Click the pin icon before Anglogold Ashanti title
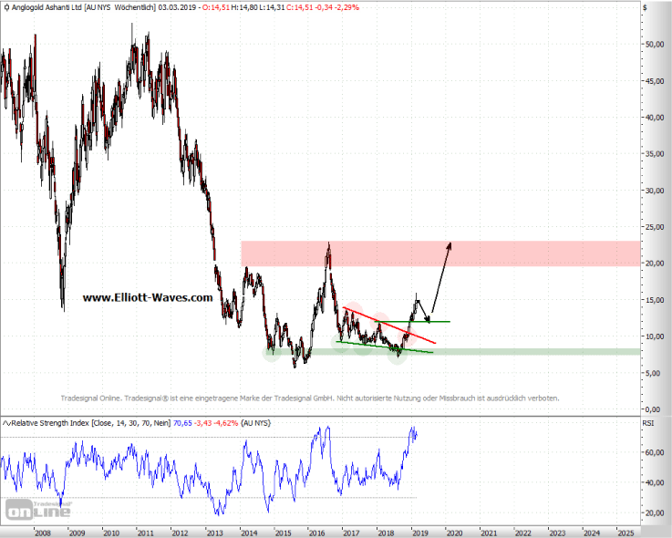Screen dimensions: 672x538 click(x=6, y=8)
